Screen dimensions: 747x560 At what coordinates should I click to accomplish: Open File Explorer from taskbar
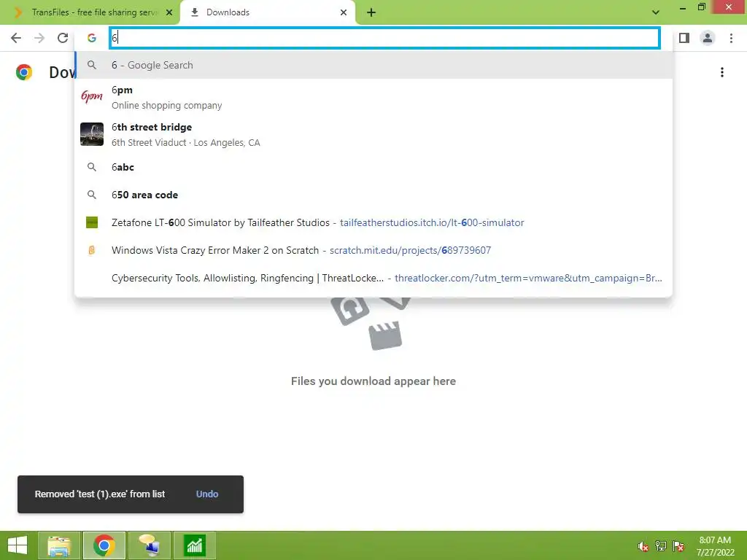[x=59, y=545]
